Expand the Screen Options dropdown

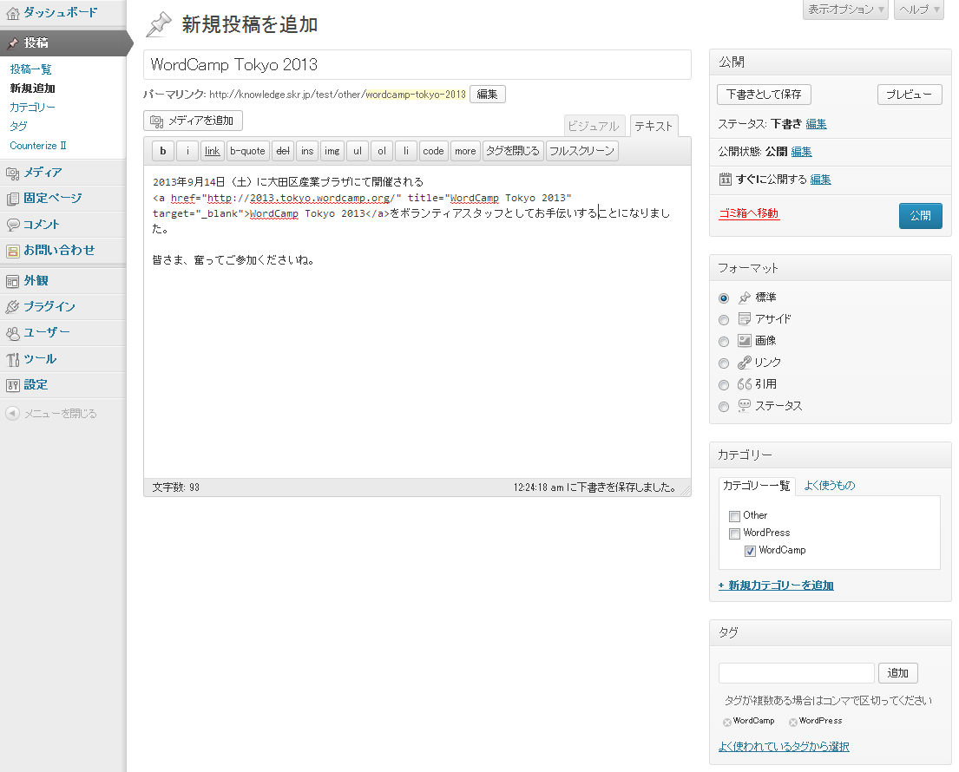pos(845,10)
